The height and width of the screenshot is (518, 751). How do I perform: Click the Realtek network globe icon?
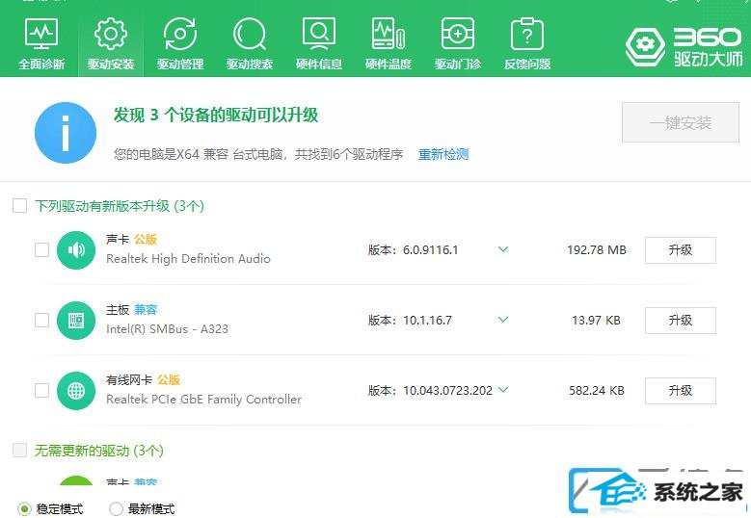(75, 390)
